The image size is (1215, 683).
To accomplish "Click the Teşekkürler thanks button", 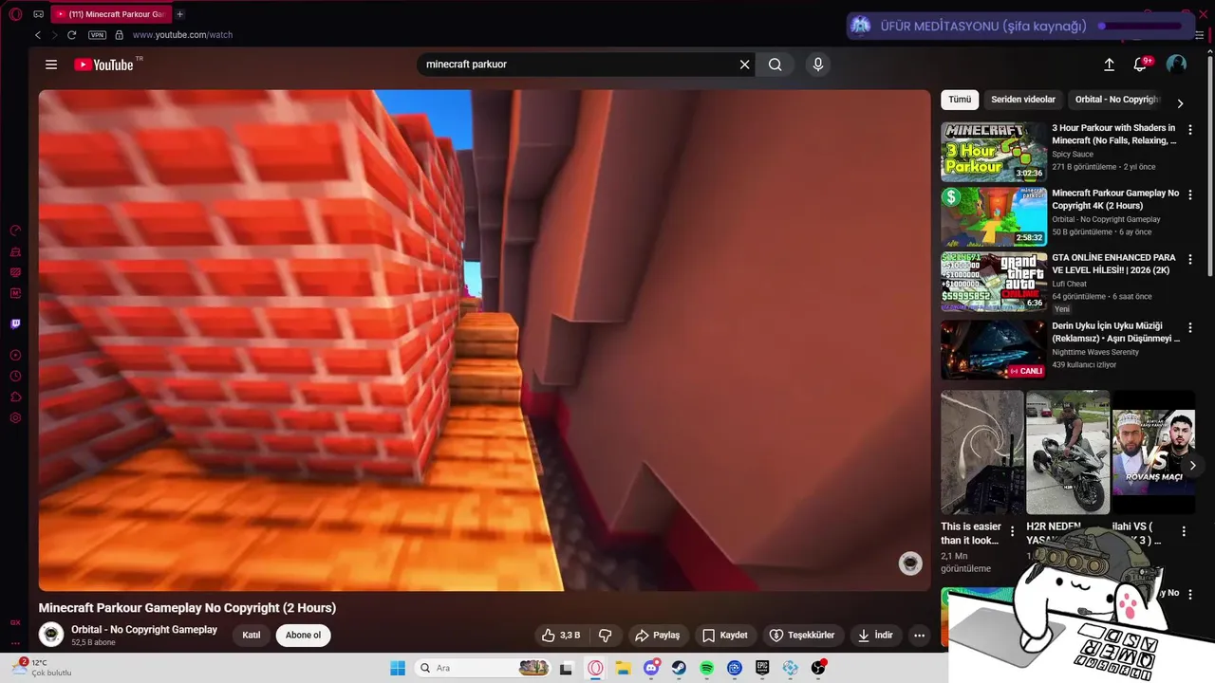I will click(x=802, y=636).
